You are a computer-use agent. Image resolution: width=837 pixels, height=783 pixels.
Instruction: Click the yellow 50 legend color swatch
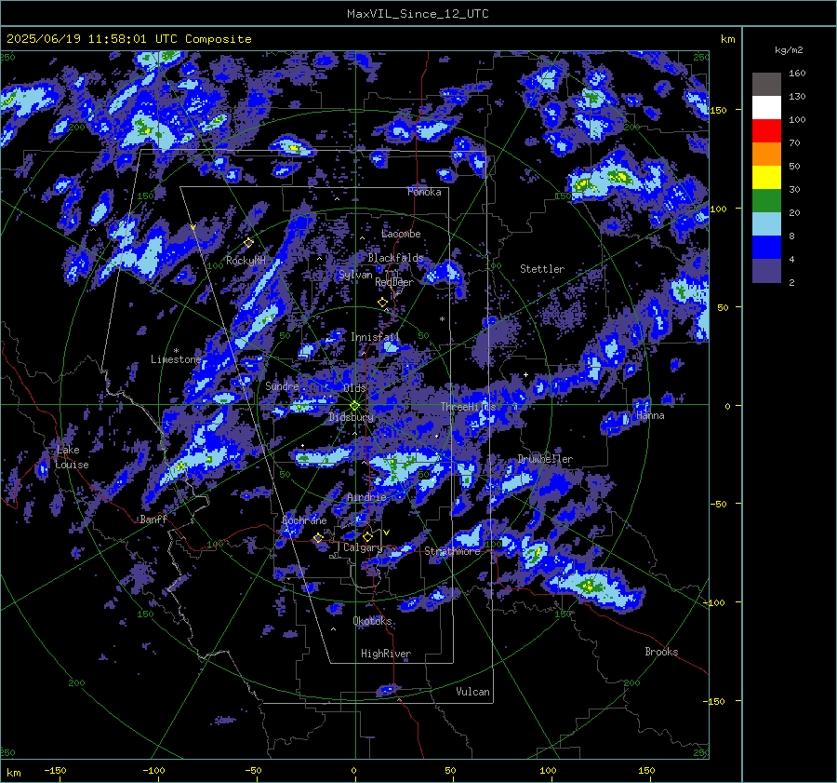(766, 178)
